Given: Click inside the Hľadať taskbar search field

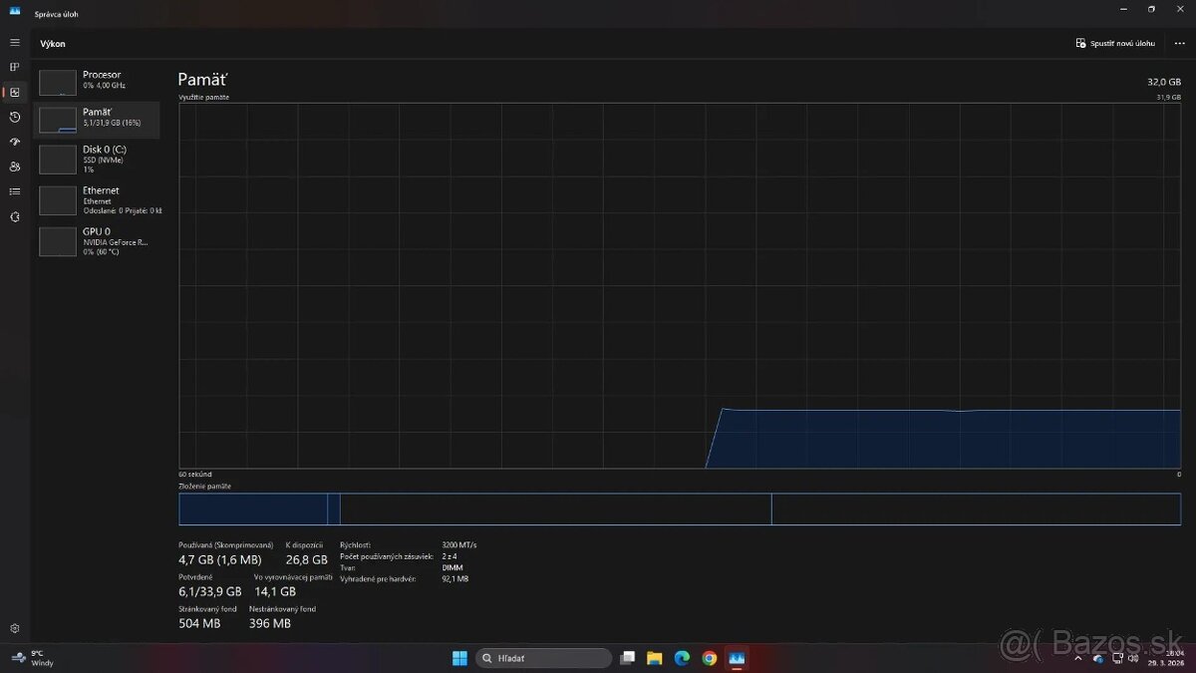Looking at the screenshot, I should (543, 658).
